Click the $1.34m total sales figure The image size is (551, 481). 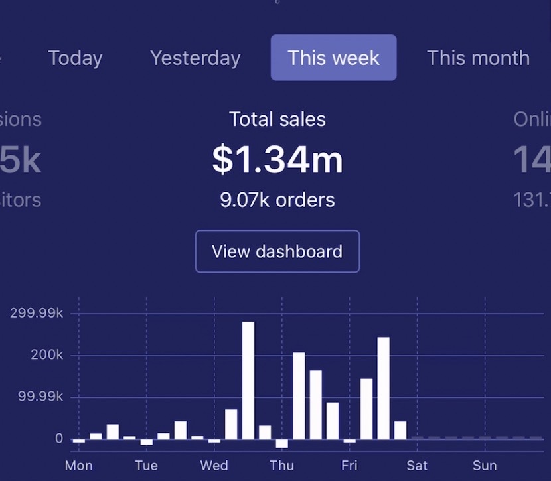(x=277, y=159)
